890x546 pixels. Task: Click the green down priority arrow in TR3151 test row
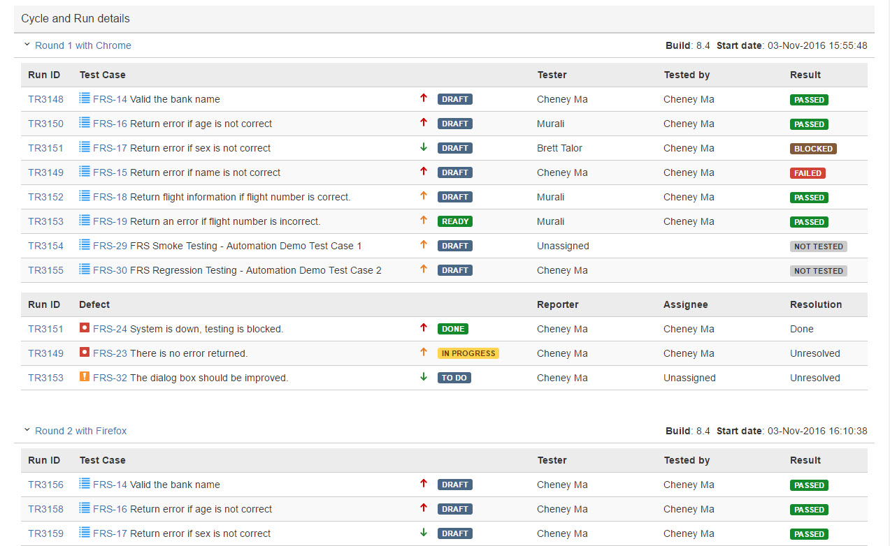tap(423, 147)
